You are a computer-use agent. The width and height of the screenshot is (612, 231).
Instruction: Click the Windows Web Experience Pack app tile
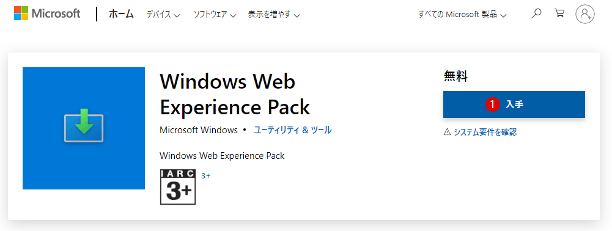(84, 128)
